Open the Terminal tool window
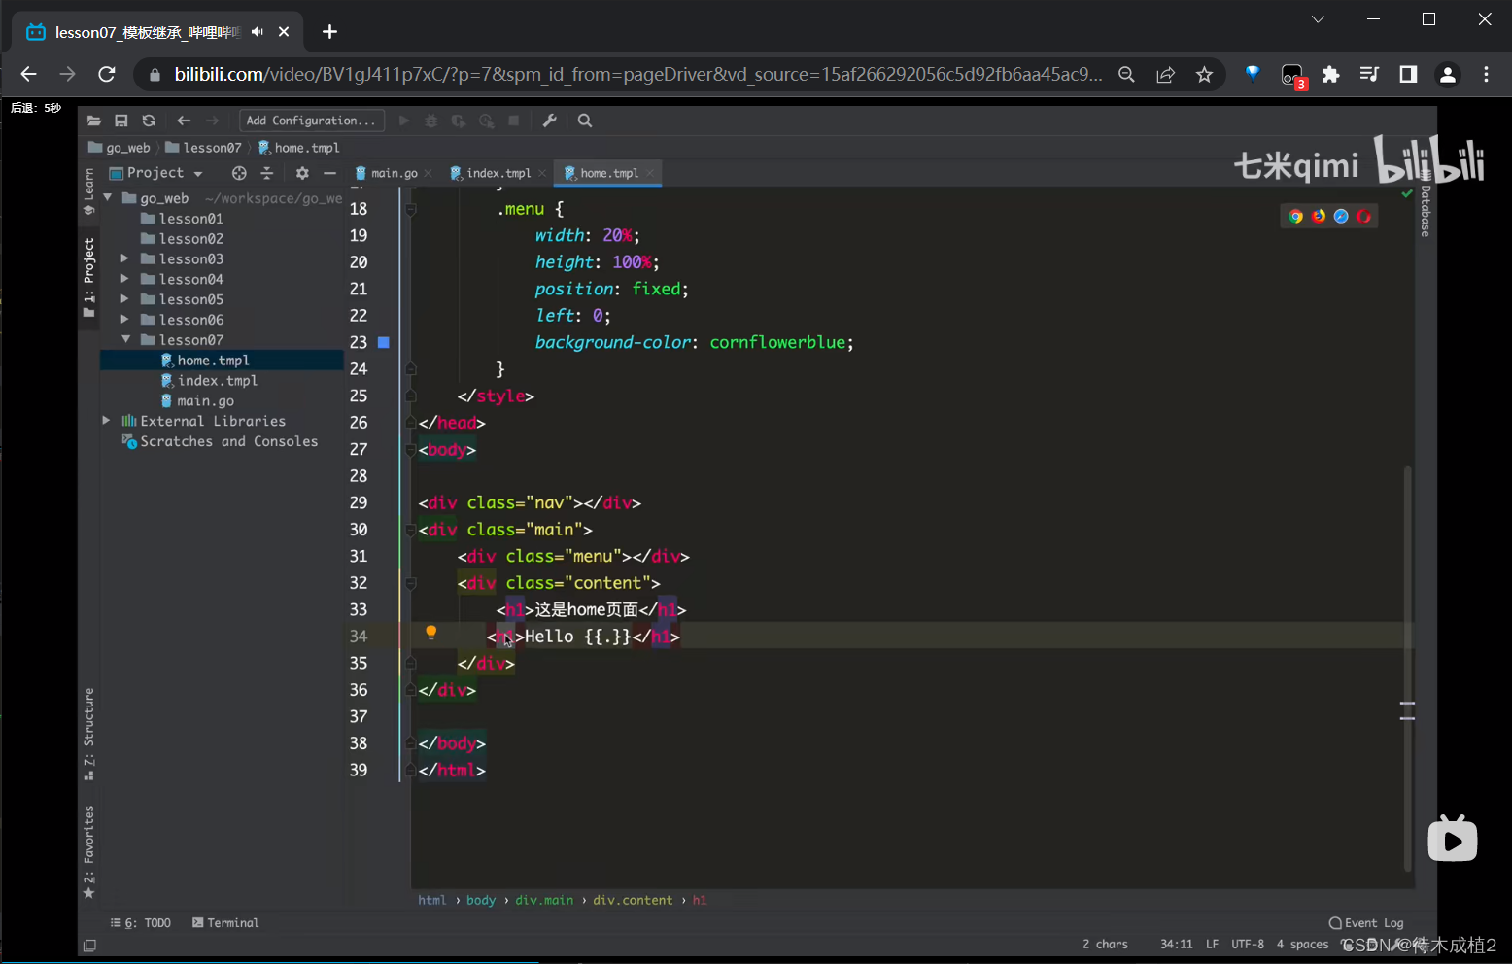1512x964 pixels. click(225, 923)
